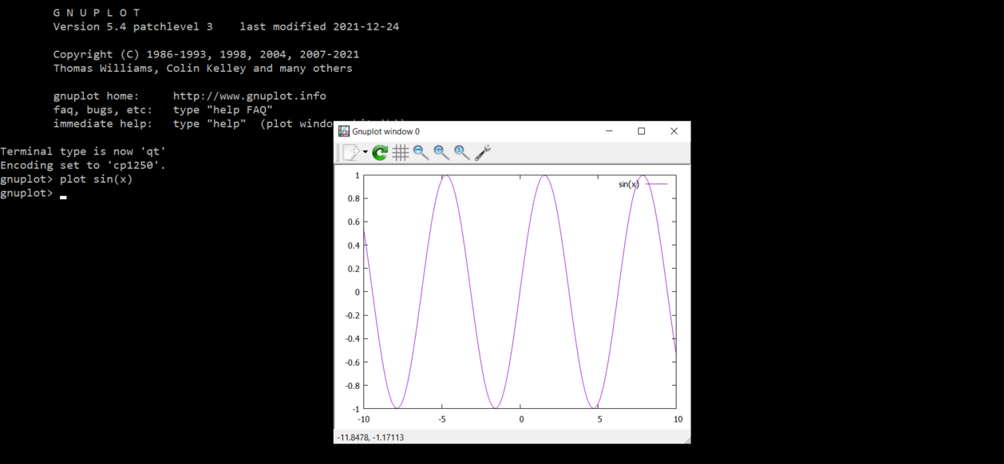Select the grid pattern toolbar icon
Screen dimensions: 1004x464
pos(400,153)
